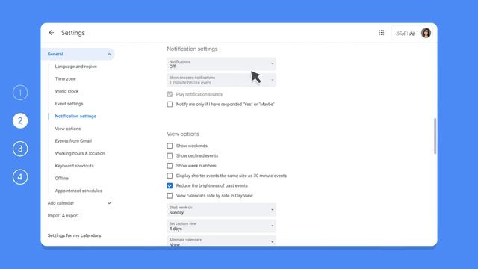Go back using the Settings back arrow

tap(52, 33)
